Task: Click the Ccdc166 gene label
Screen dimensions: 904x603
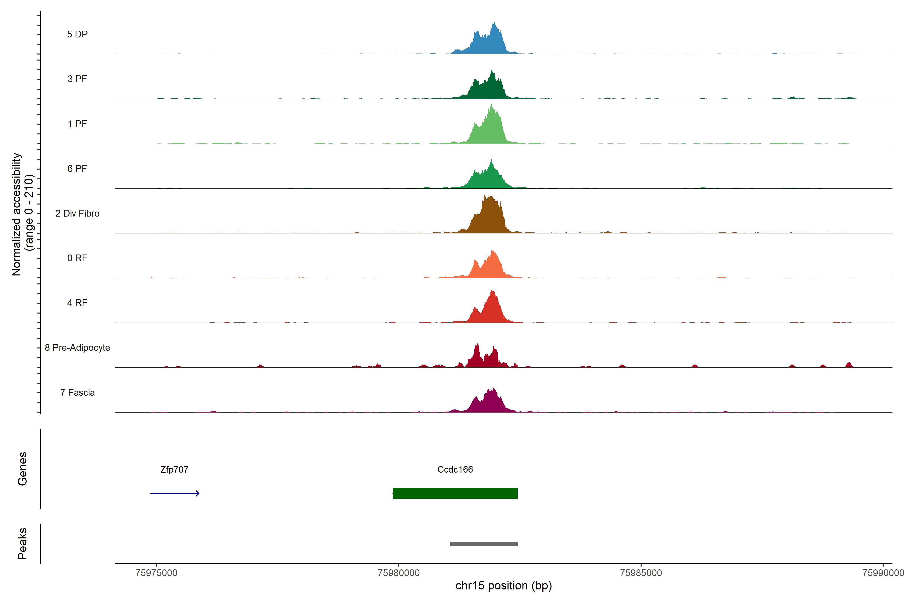Action: click(x=455, y=470)
